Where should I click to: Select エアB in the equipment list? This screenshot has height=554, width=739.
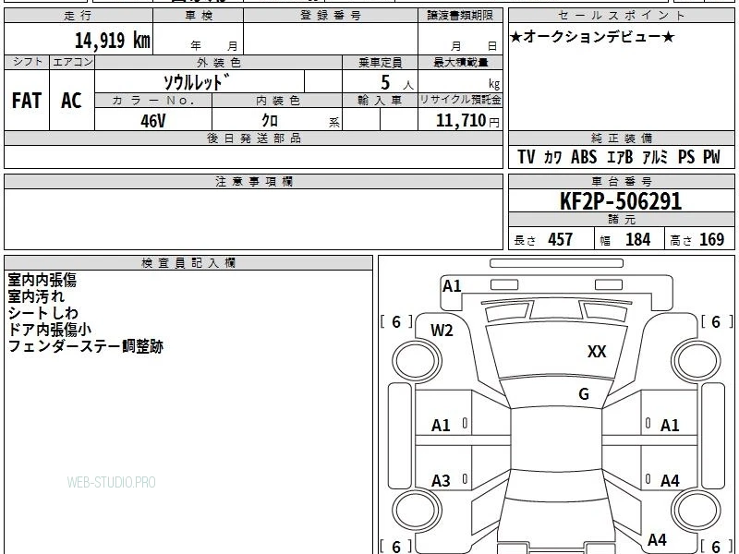pyautogui.click(x=619, y=157)
